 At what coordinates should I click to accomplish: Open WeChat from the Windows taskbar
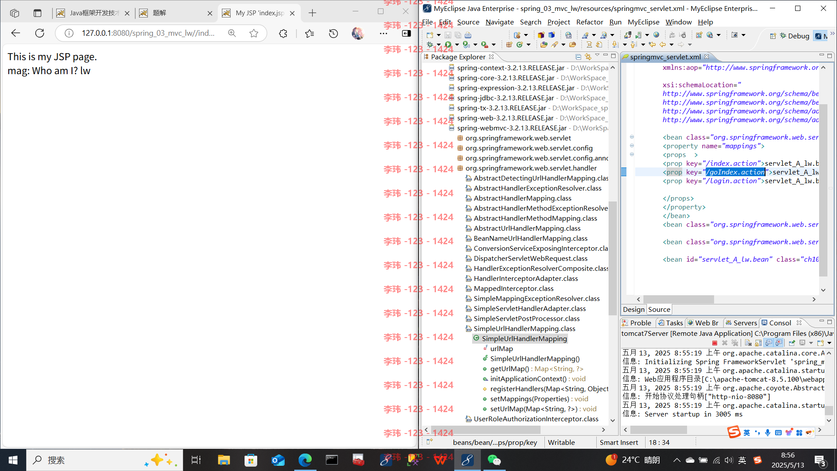(x=494, y=460)
